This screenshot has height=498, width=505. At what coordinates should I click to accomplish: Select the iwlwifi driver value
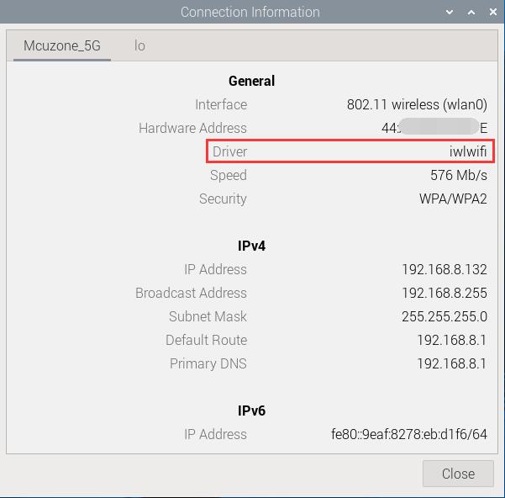(467, 151)
